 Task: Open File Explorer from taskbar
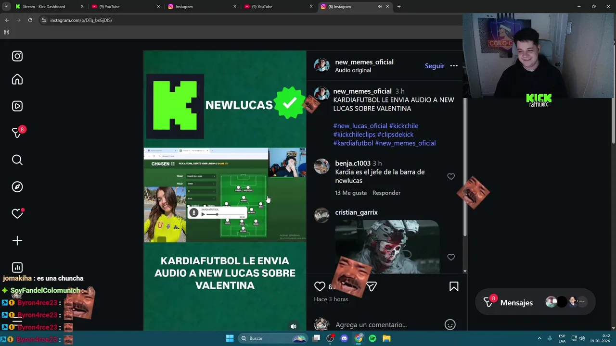pos(386,338)
